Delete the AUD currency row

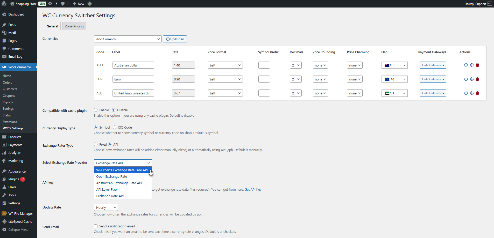pos(477,65)
